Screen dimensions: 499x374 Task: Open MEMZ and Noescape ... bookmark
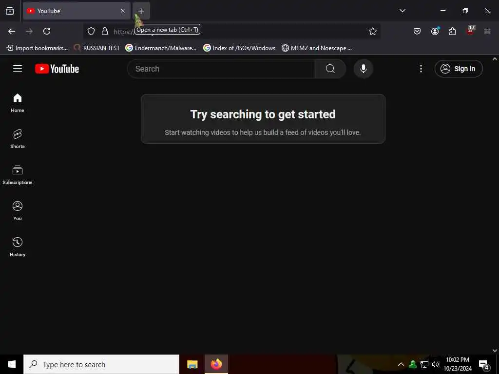(317, 48)
